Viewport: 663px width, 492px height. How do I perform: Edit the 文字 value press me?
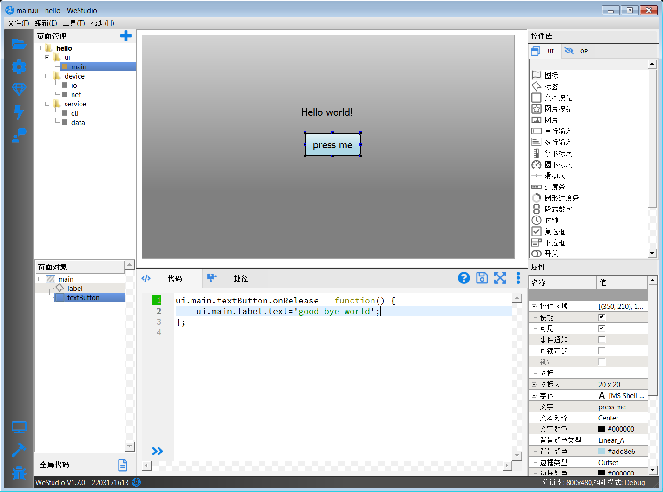coord(622,407)
